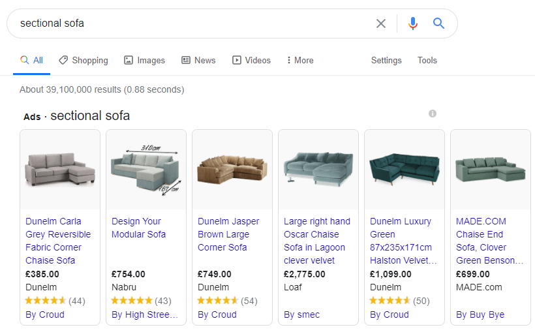535x336 pixels.
Task: Select the All tab
Action: pos(32,61)
